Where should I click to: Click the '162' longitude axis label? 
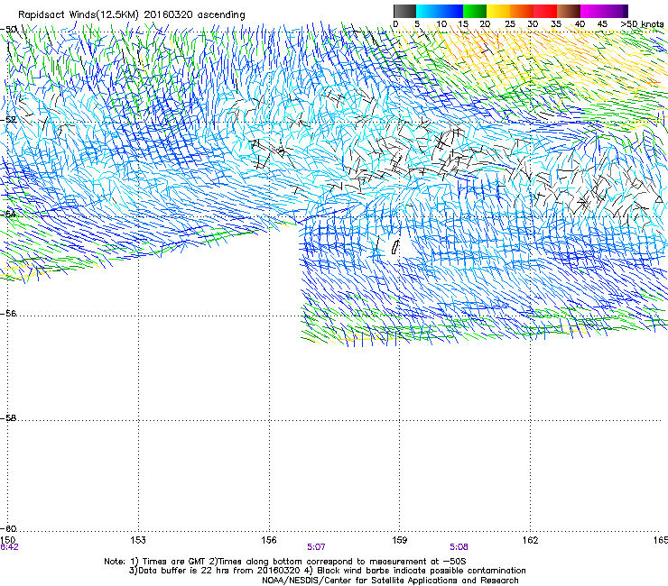coord(530,540)
